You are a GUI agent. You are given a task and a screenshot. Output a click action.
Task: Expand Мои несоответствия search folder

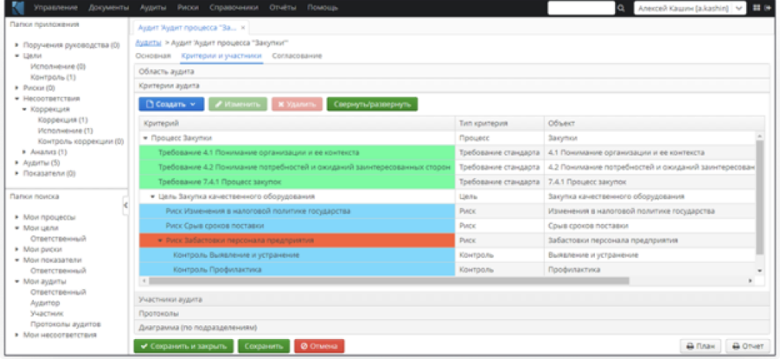click(x=18, y=335)
